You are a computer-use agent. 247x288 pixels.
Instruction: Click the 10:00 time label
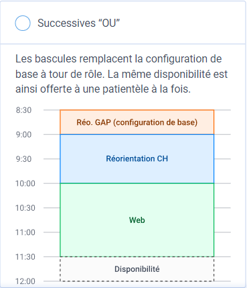tap(25, 183)
